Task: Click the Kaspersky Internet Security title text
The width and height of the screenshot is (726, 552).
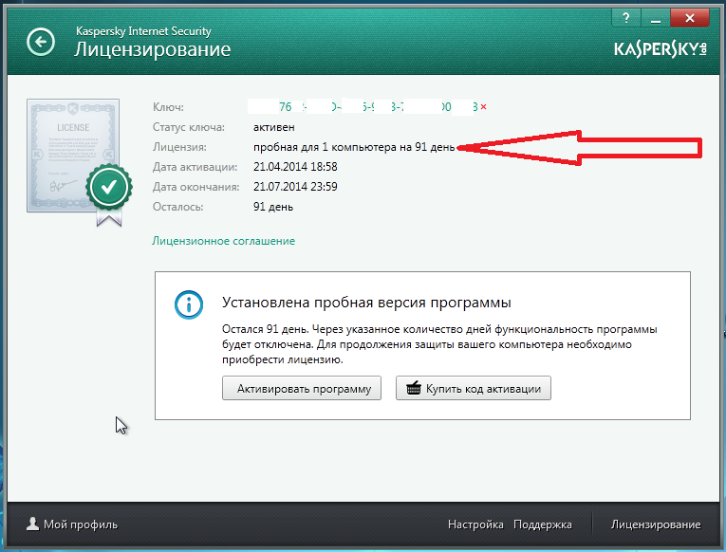Action: point(143,31)
